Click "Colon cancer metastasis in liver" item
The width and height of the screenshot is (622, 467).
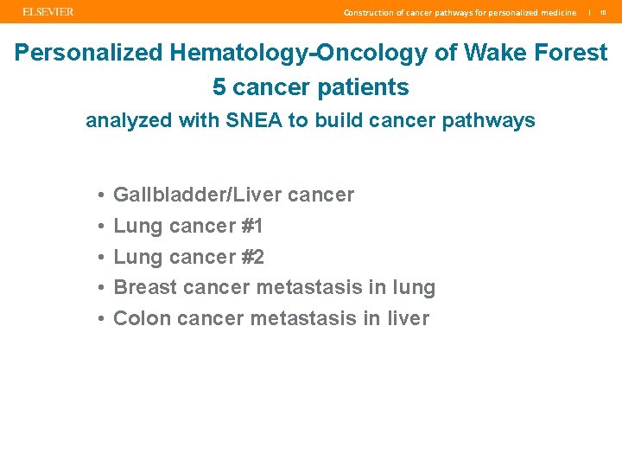(271, 318)
